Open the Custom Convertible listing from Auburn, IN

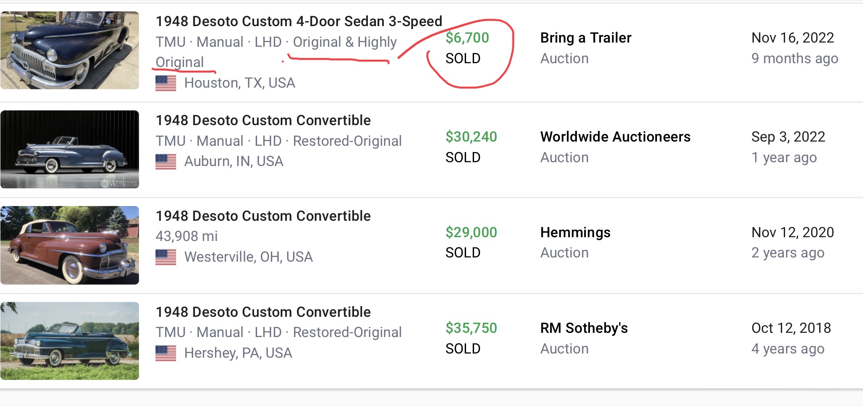(x=263, y=120)
